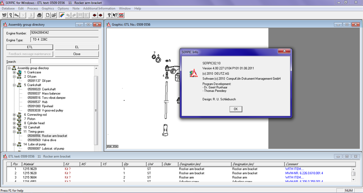363x193 pixels.
Task: Click the assembly tree vertical scrollbar
Action: 96,110
